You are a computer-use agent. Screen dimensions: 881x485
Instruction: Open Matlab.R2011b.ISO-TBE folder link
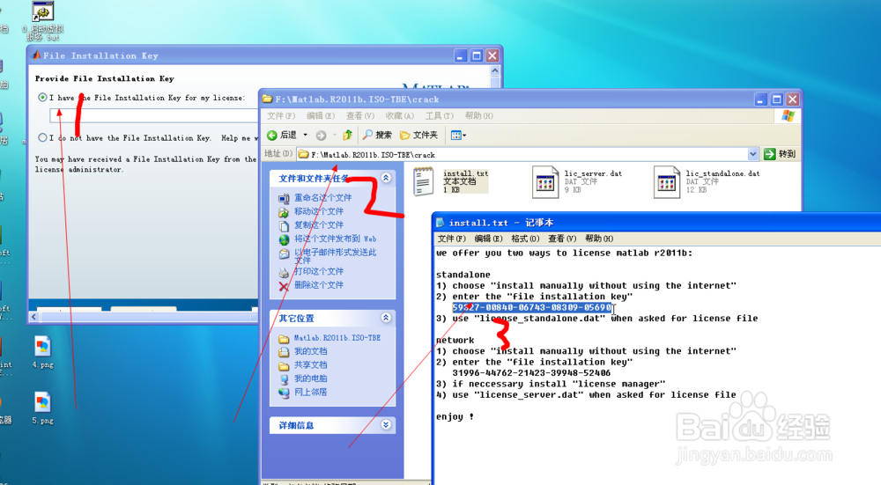click(337, 338)
